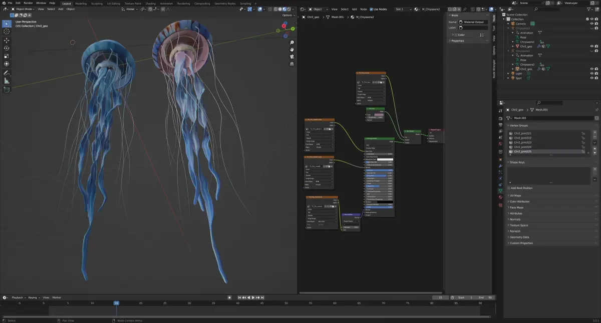Screen dimensions: 601x323
Task: Expand the UV Maps panel
Action: point(515,195)
